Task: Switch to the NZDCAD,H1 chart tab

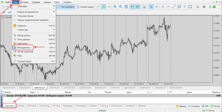Action: click(x=130, y=88)
